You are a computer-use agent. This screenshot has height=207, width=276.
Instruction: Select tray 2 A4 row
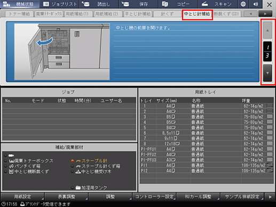point(207,112)
